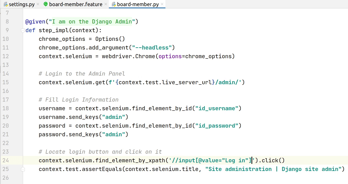Close the board-member.py tab
Viewport: 348px width, 184px height.
pyautogui.click(x=162, y=4)
